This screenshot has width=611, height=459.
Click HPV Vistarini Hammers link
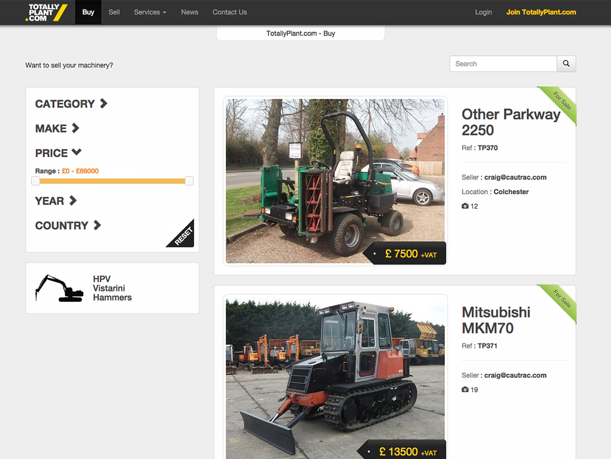pyautogui.click(x=112, y=288)
